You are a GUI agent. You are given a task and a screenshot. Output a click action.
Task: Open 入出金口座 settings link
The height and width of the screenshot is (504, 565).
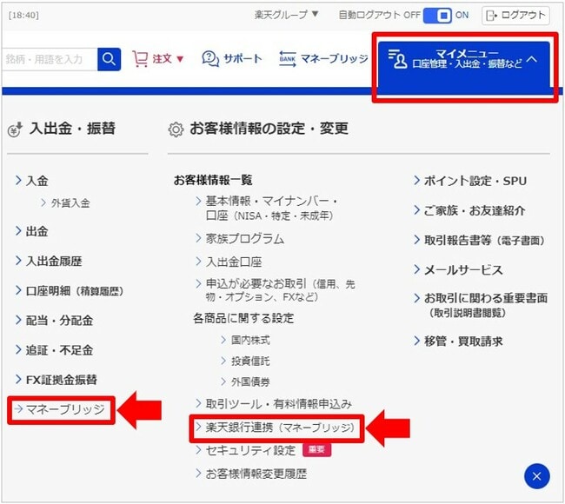(234, 262)
